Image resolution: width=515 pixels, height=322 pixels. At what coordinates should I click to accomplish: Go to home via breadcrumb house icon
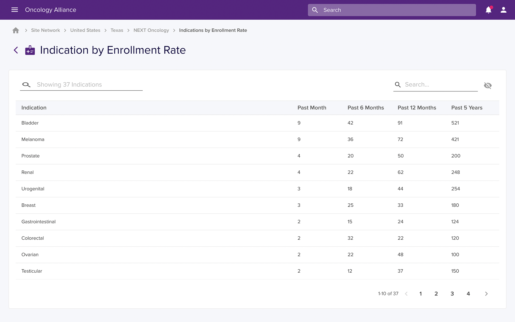(x=16, y=30)
